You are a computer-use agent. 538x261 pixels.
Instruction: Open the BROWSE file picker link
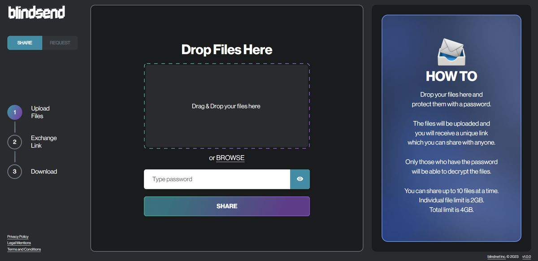pyautogui.click(x=230, y=158)
